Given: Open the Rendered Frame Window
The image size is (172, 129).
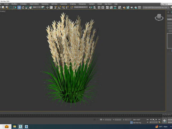Looking at the screenshot, I should [128, 8].
